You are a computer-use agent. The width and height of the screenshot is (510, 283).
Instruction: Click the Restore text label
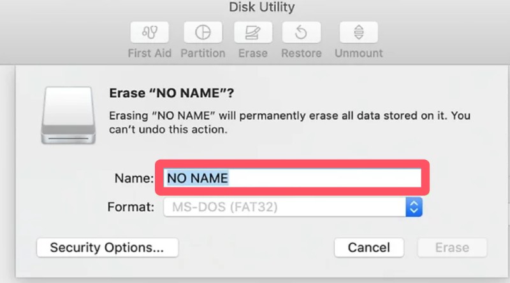301,53
